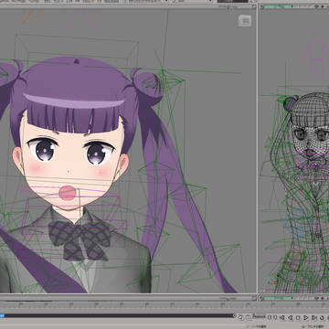Select the green bar below the wireframe viewport

tap(279, 298)
